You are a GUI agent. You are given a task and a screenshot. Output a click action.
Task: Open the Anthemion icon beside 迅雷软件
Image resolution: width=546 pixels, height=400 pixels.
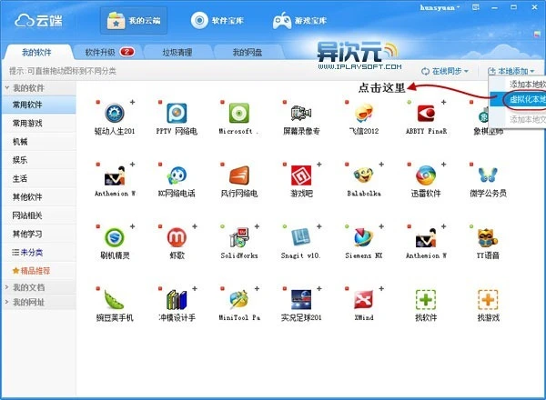point(426,237)
